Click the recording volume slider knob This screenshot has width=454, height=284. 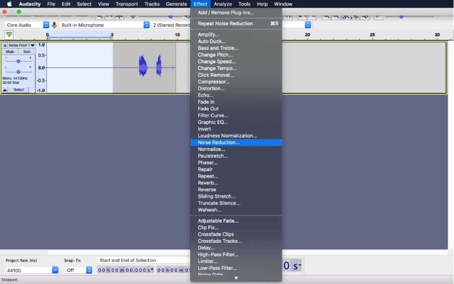click(x=171, y=17)
